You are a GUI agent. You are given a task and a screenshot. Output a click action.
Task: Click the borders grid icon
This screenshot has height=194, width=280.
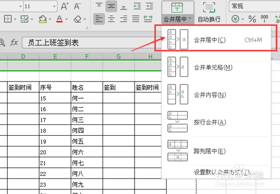point(8,19)
